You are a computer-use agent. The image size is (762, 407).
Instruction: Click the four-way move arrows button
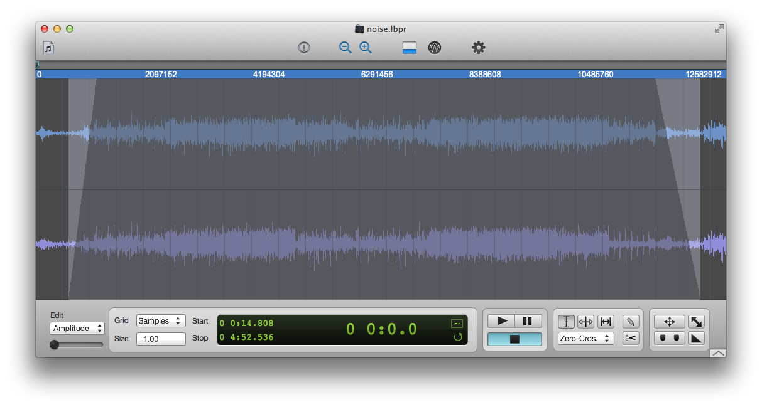669,322
